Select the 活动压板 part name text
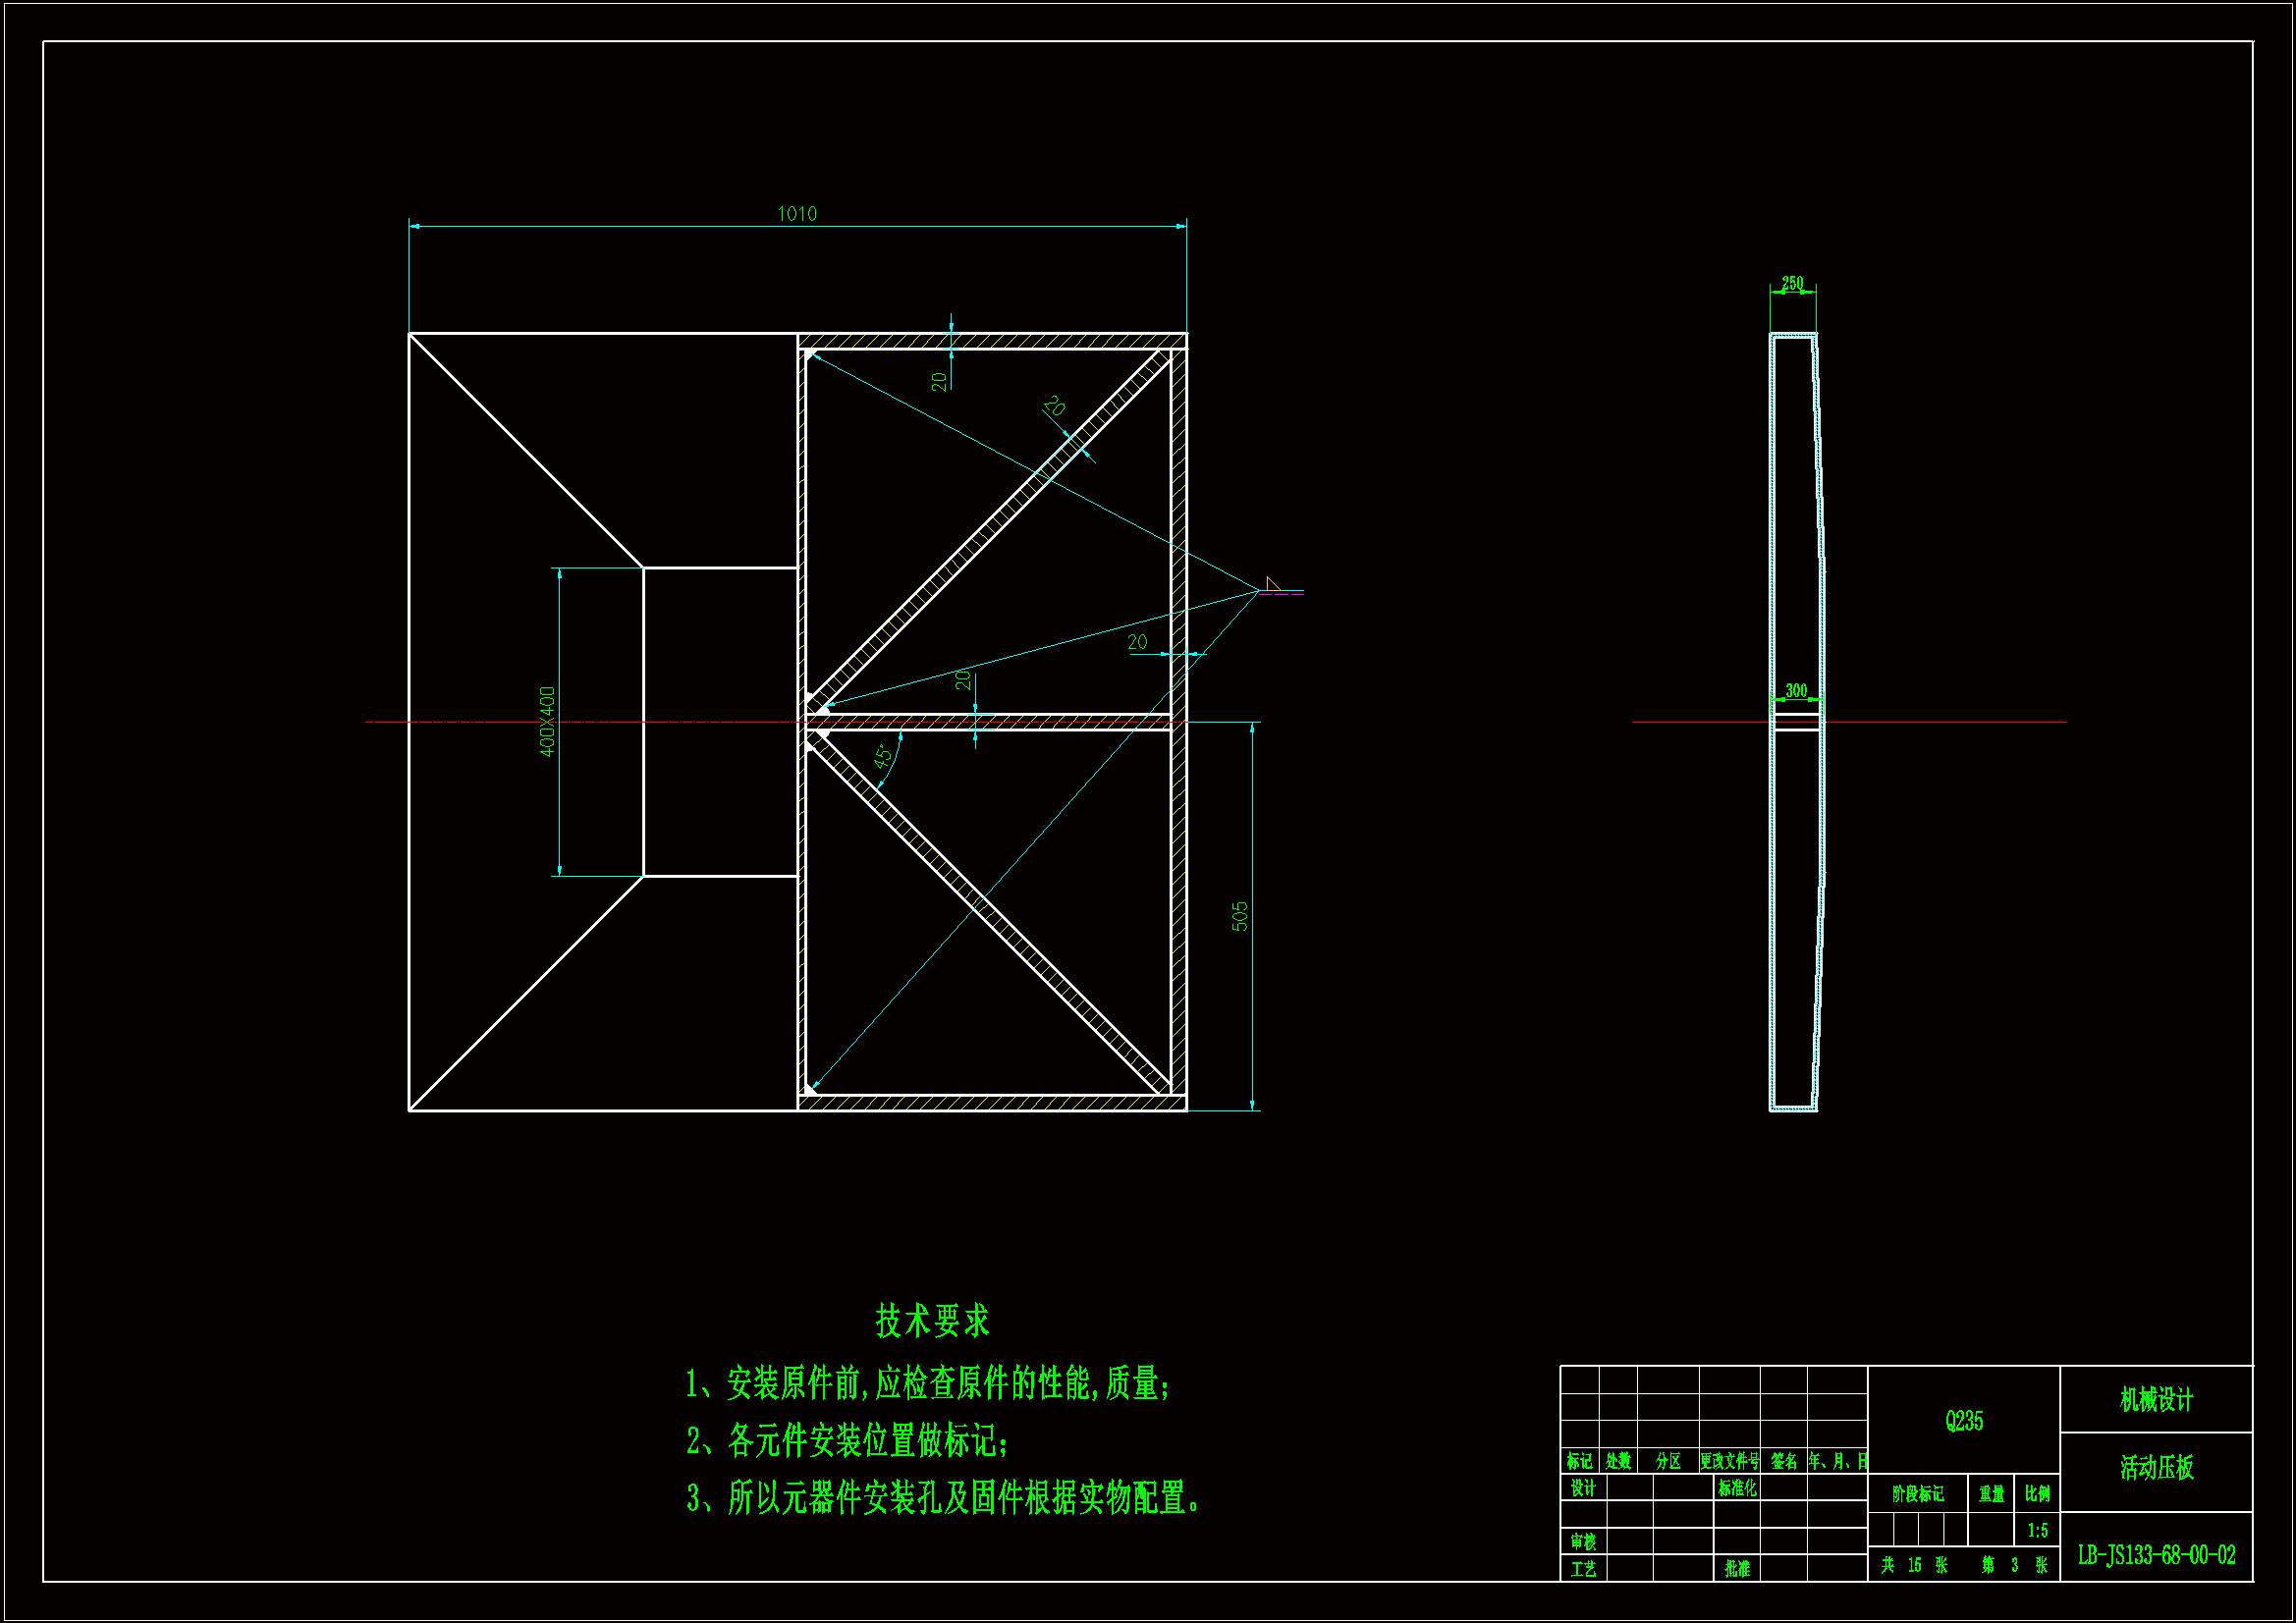Viewport: 2296px width, 1623px height. click(2156, 1468)
